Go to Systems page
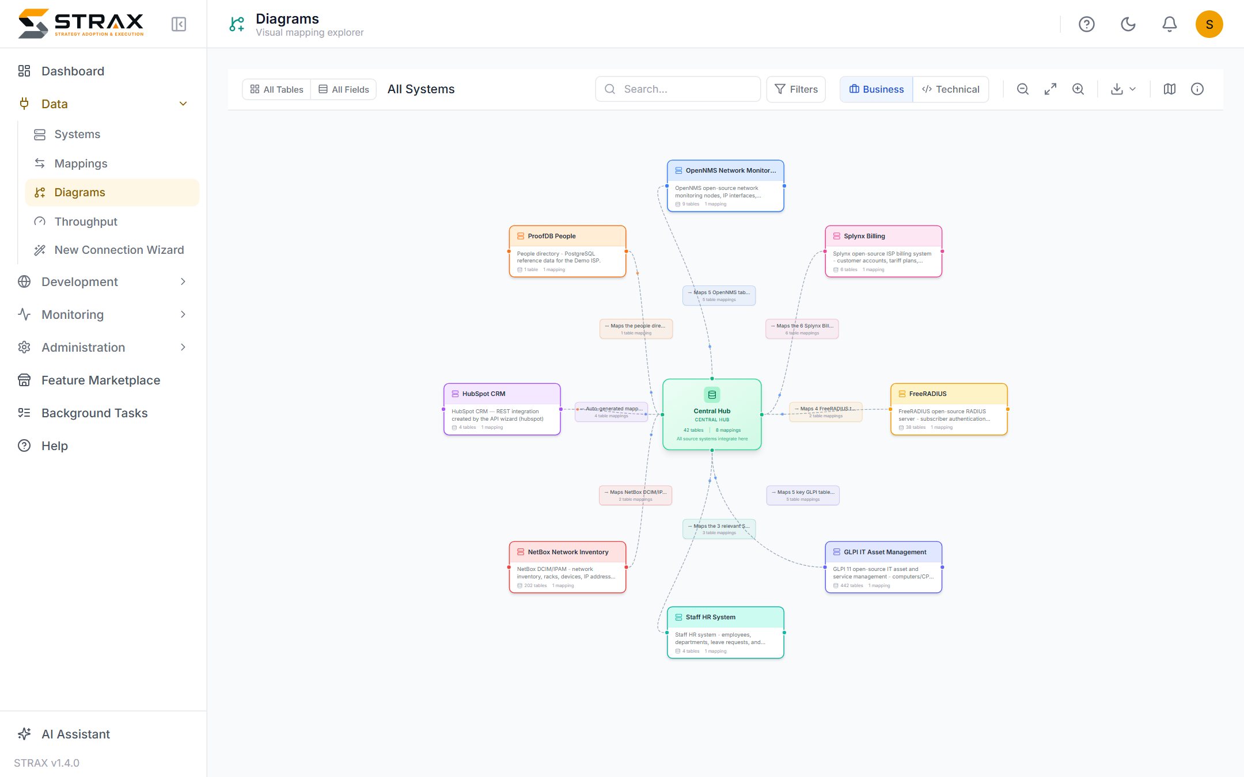The image size is (1244, 777). [x=112, y=134]
